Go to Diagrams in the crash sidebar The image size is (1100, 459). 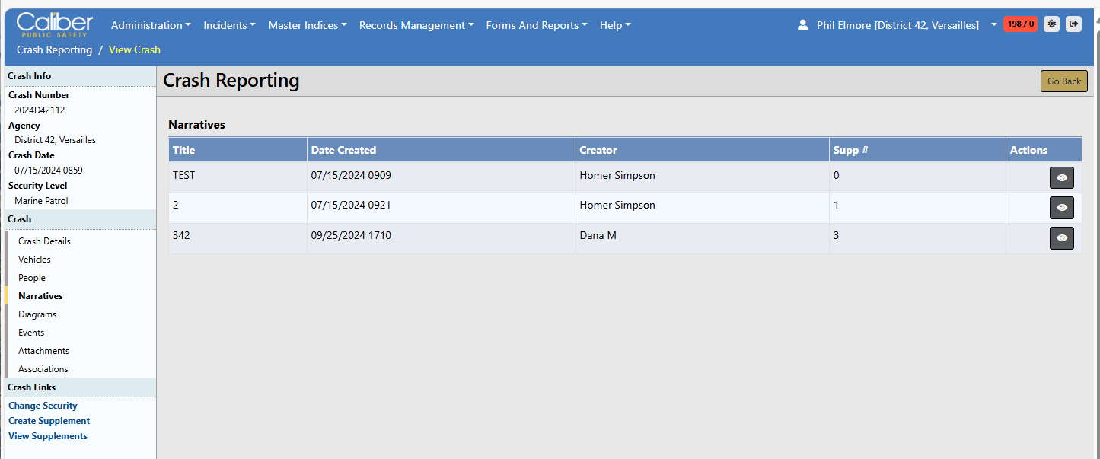[x=37, y=314]
